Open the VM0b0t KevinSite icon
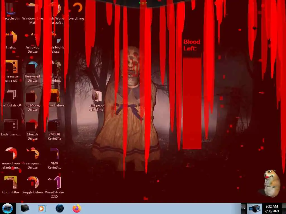286x214 pixels. (54, 130)
